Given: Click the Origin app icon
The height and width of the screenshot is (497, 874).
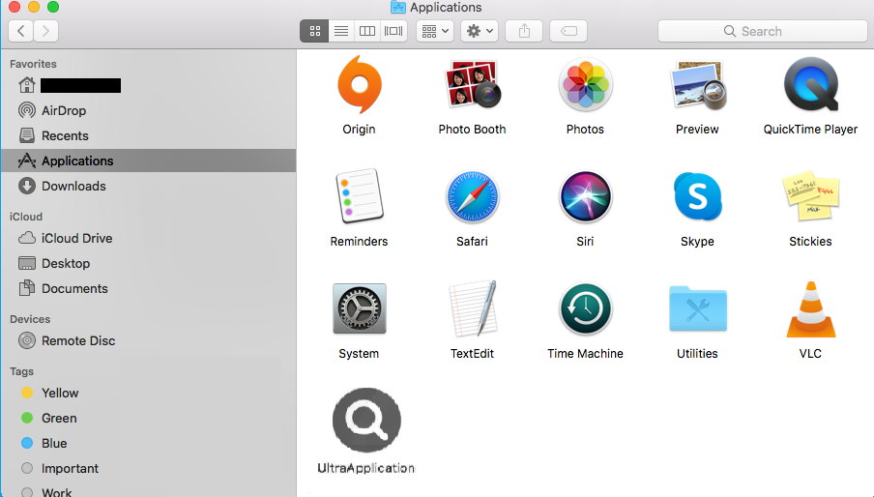Looking at the screenshot, I should point(359,85).
